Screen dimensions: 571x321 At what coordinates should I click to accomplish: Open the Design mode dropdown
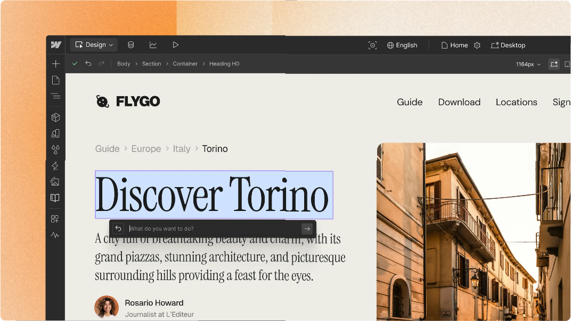coord(93,45)
